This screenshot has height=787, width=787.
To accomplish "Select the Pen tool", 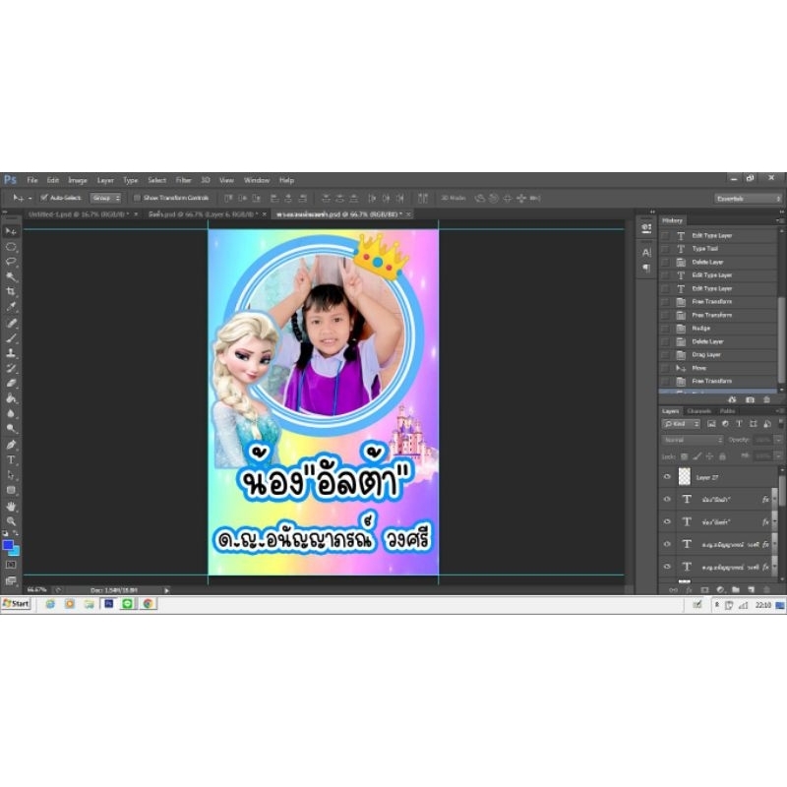I will [x=11, y=445].
